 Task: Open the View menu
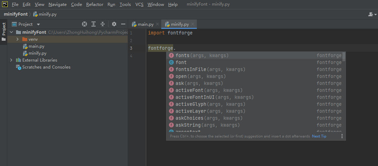click(x=39, y=5)
